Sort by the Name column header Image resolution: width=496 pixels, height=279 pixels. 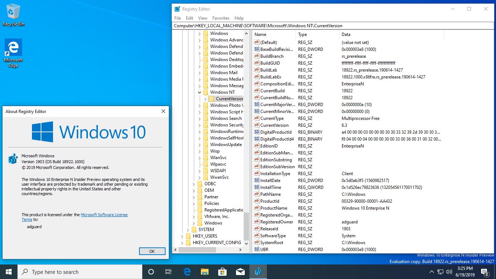coord(274,35)
